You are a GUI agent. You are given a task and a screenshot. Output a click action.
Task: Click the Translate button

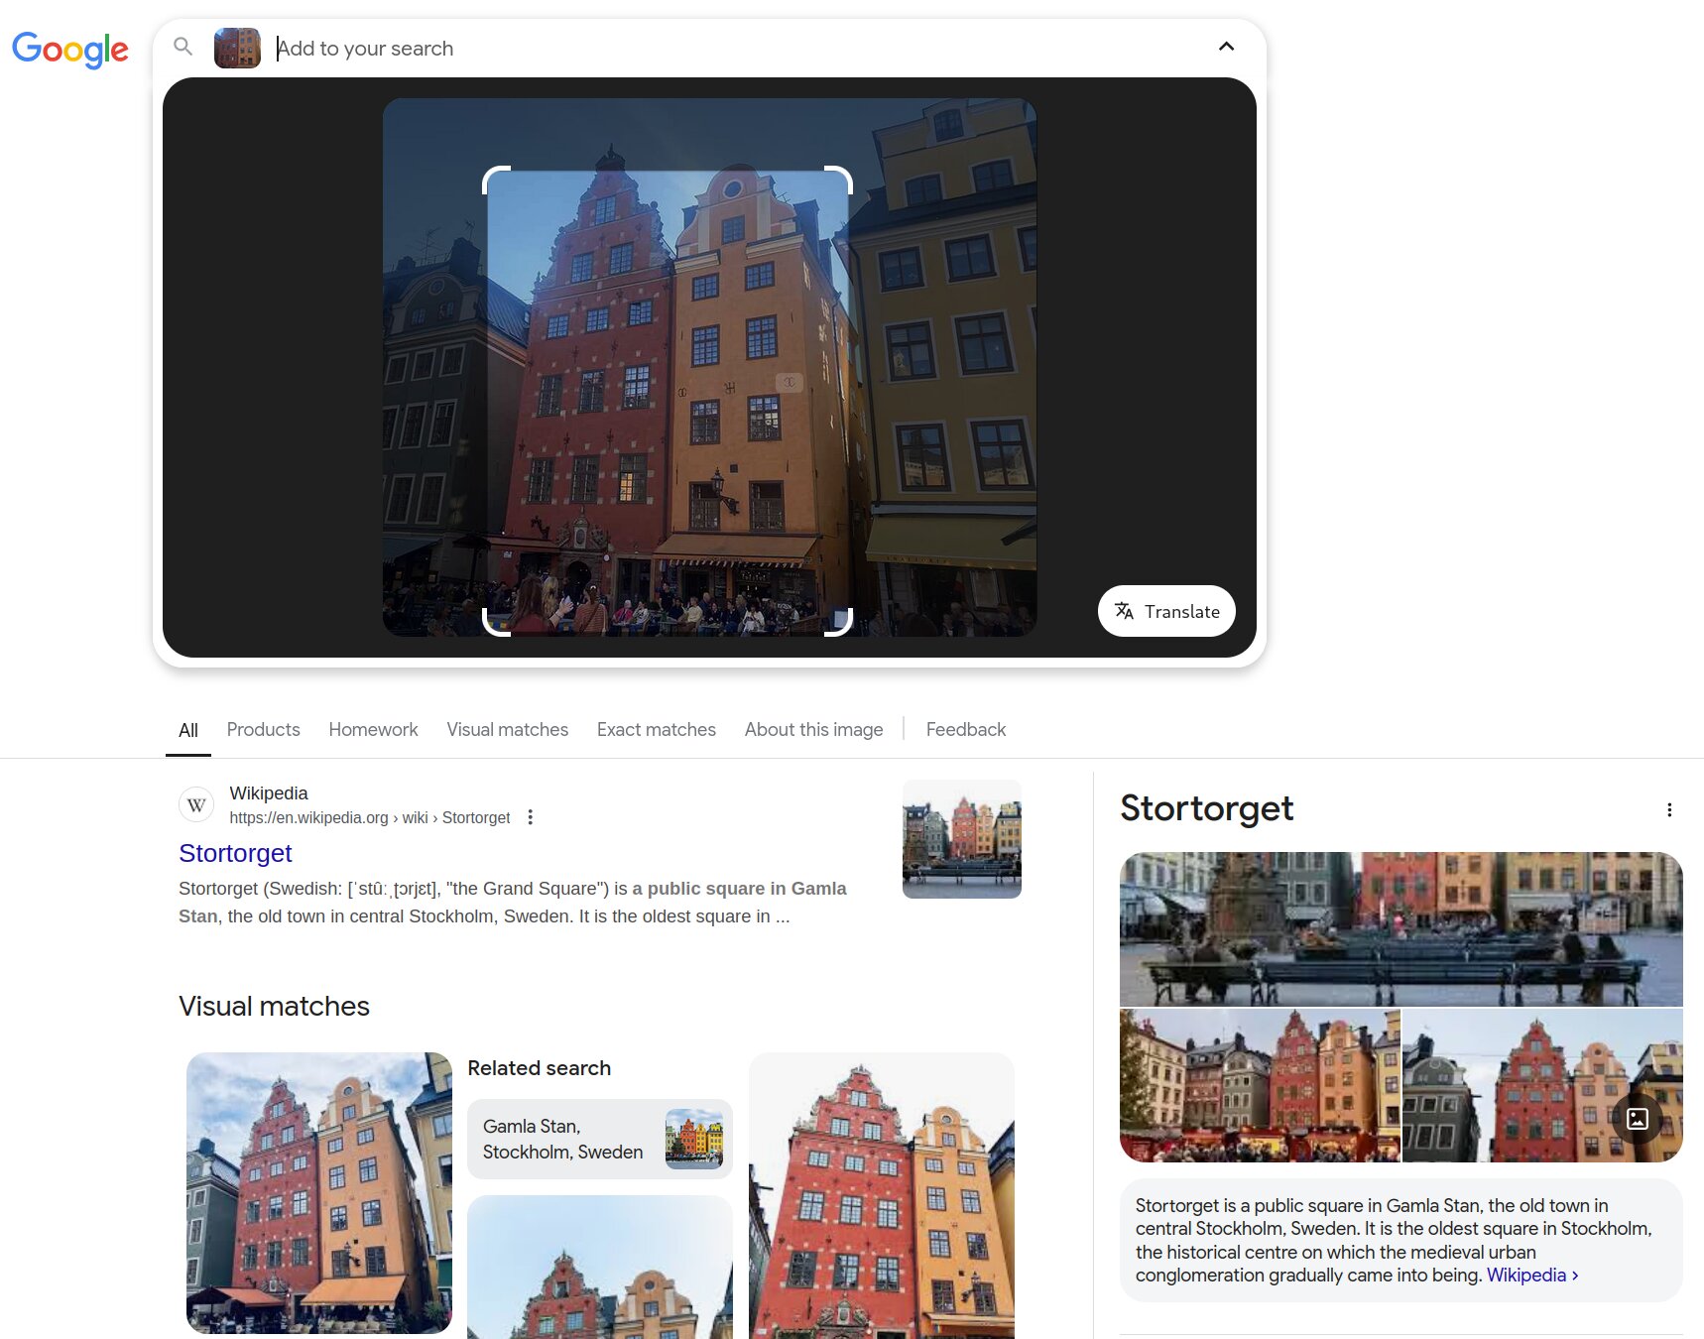[x=1166, y=611]
